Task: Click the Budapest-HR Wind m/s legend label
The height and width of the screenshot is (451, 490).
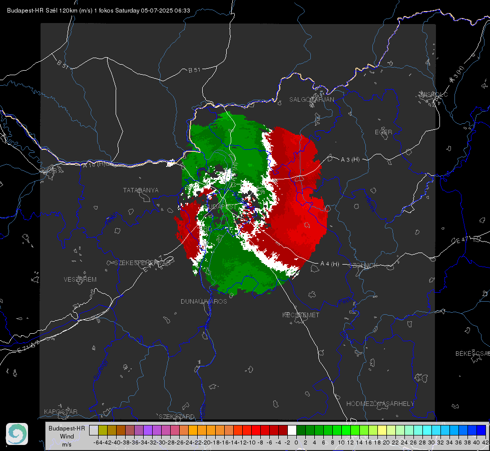Action: click(67, 436)
